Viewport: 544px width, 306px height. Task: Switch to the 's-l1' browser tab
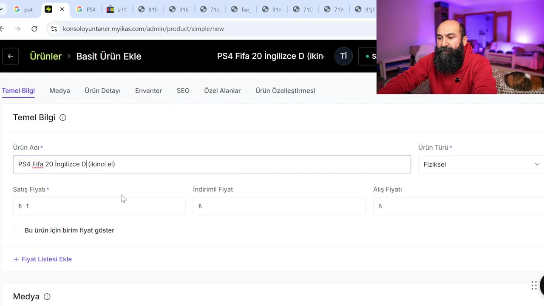pos(116,9)
